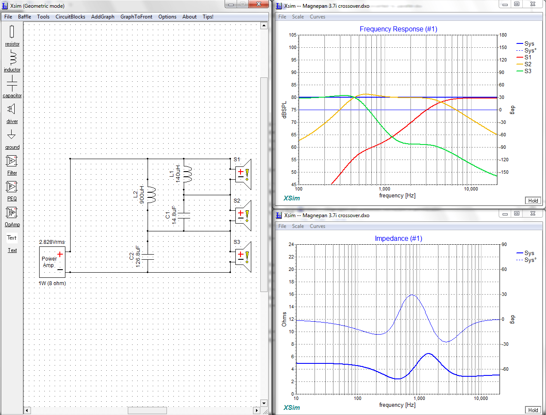This screenshot has height=415, width=546.
Task: Click Hold button in Impedance graph
Action: point(533,410)
